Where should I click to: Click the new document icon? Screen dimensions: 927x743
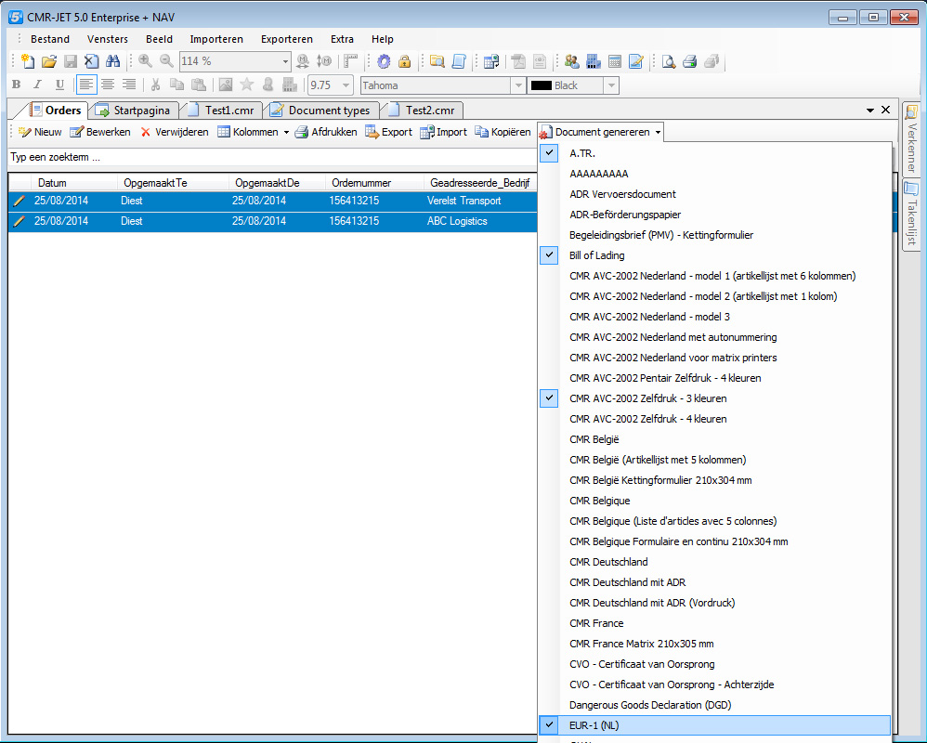pyautogui.click(x=28, y=62)
